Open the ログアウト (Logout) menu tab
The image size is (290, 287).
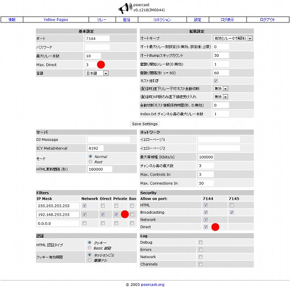coord(267,20)
